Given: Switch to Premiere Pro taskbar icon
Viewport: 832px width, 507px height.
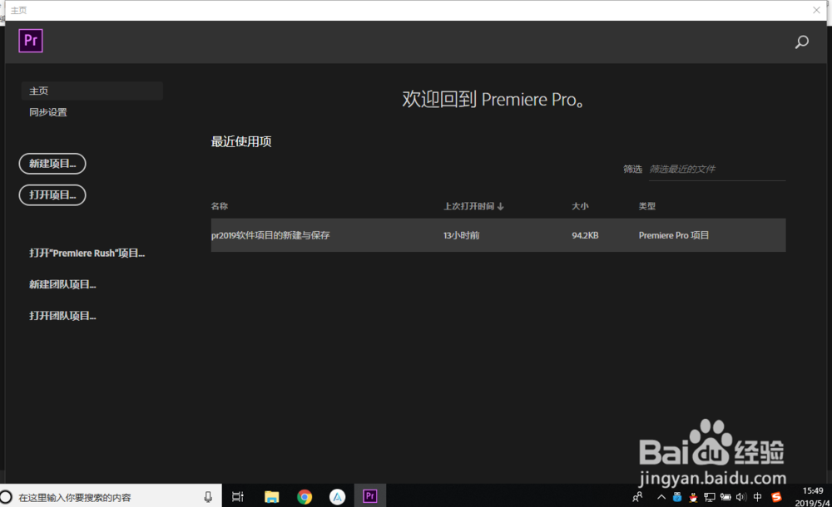Looking at the screenshot, I should click(370, 496).
